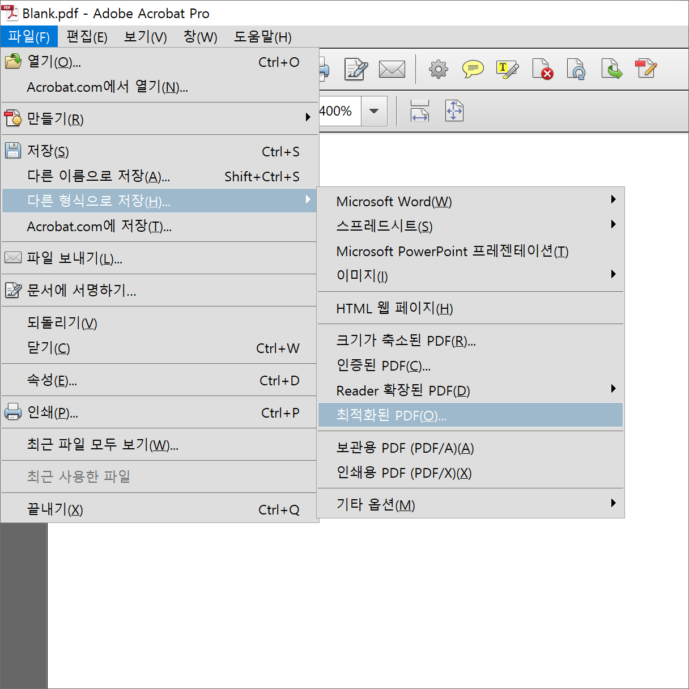
Task: Click the fit width scrolling icon
Action: click(x=420, y=111)
